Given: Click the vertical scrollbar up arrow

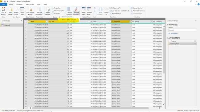Looking at the screenshot, I should click(x=164, y=26).
